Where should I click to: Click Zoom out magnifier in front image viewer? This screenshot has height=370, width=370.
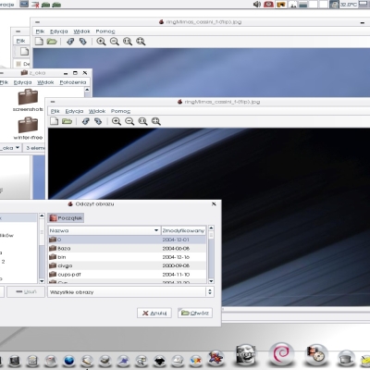pos(129,121)
